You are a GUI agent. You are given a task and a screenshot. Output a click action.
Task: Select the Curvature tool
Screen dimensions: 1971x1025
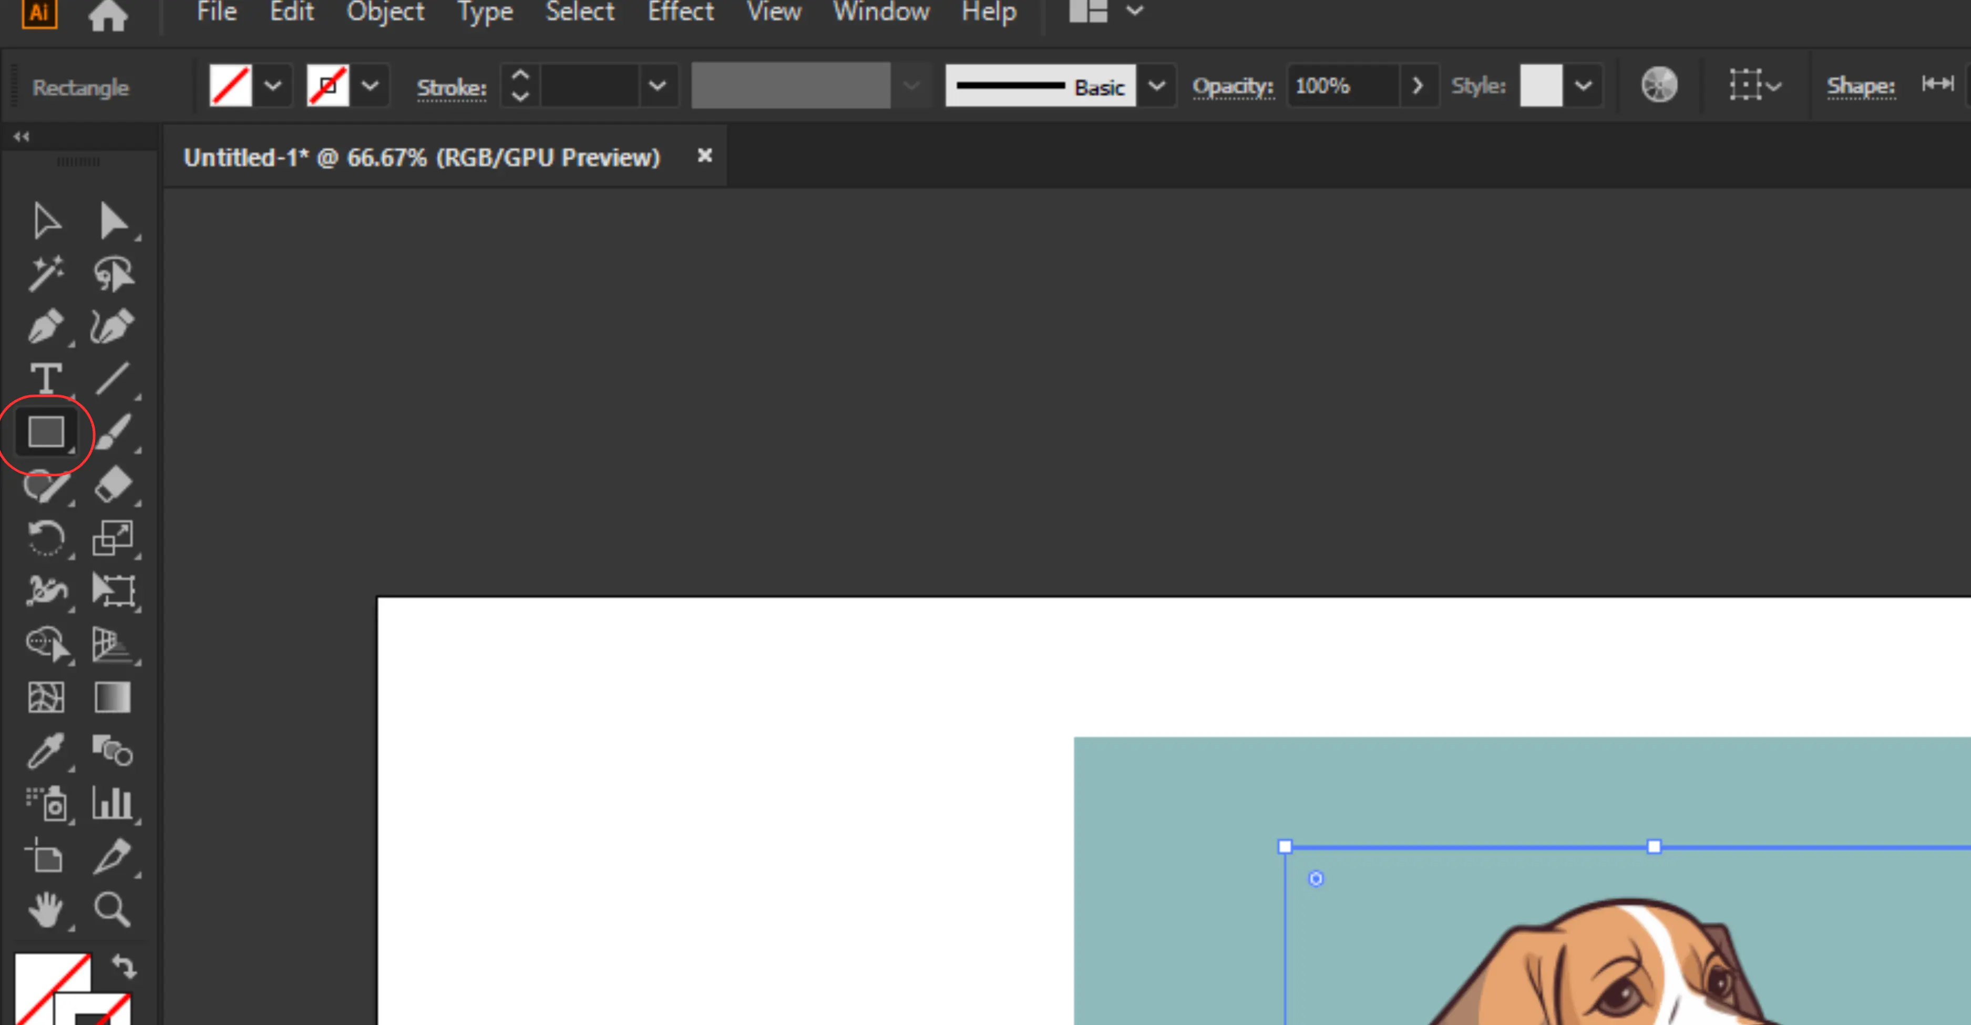point(113,326)
